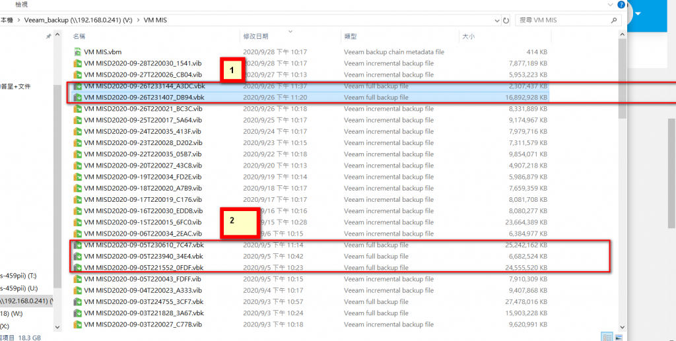Sort files by 類型 column header
This screenshot has height=341, width=676.
tap(350, 36)
